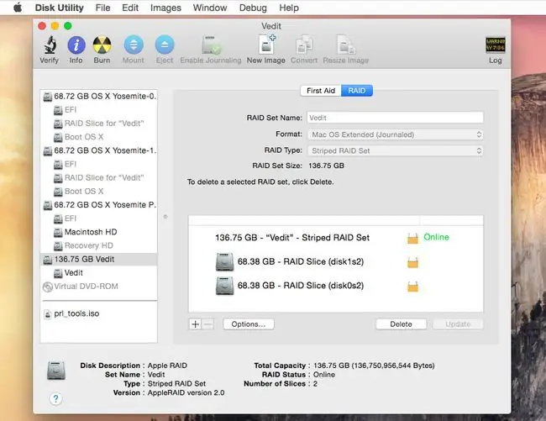Click the Add plus button below RAID list
Screen dimensions: 546x421
pos(196,324)
